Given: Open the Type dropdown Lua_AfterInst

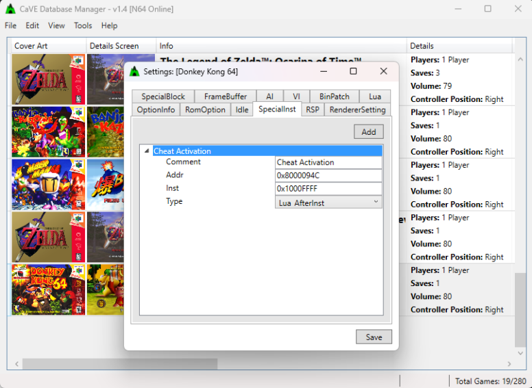Looking at the screenshot, I should click(x=328, y=203).
